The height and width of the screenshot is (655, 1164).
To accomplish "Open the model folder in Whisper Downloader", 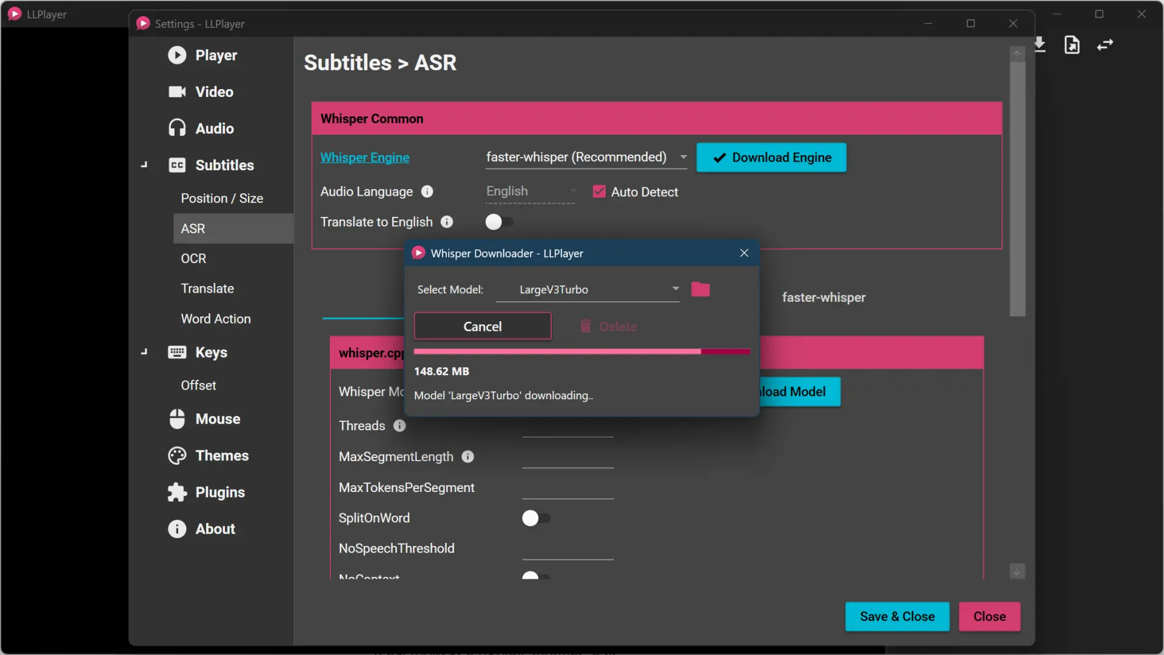I will click(x=700, y=289).
